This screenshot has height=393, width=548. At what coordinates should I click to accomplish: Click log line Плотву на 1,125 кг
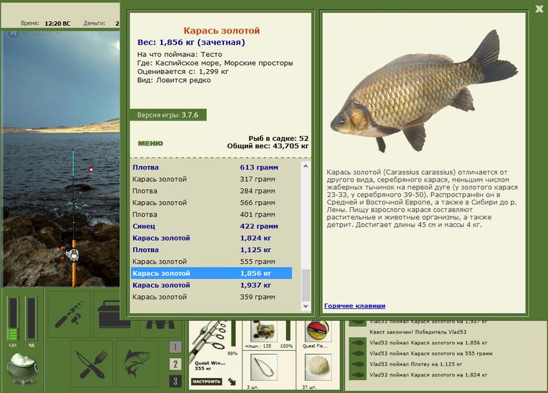pos(416,364)
